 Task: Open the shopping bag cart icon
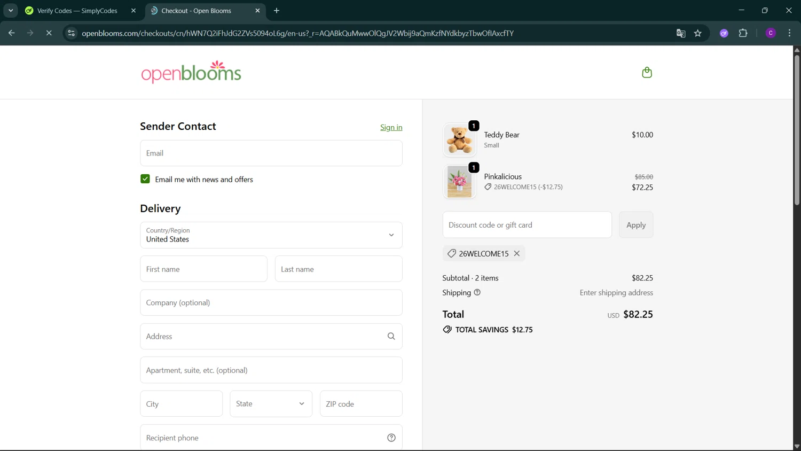[647, 72]
